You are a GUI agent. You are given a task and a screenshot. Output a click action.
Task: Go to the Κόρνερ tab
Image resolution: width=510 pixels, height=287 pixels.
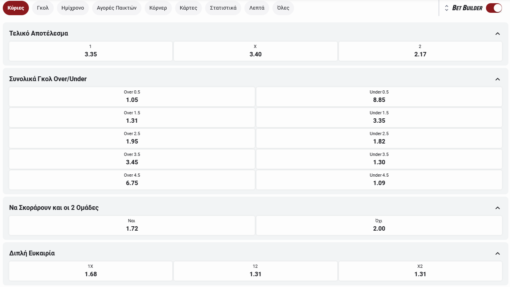[x=158, y=8]
